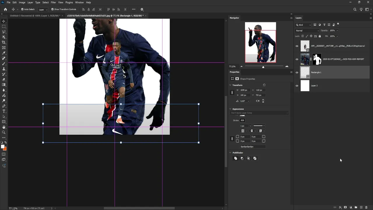Click the Pathfinder intersect shapes icon
The image size is (373, 210).
[248, 158]
